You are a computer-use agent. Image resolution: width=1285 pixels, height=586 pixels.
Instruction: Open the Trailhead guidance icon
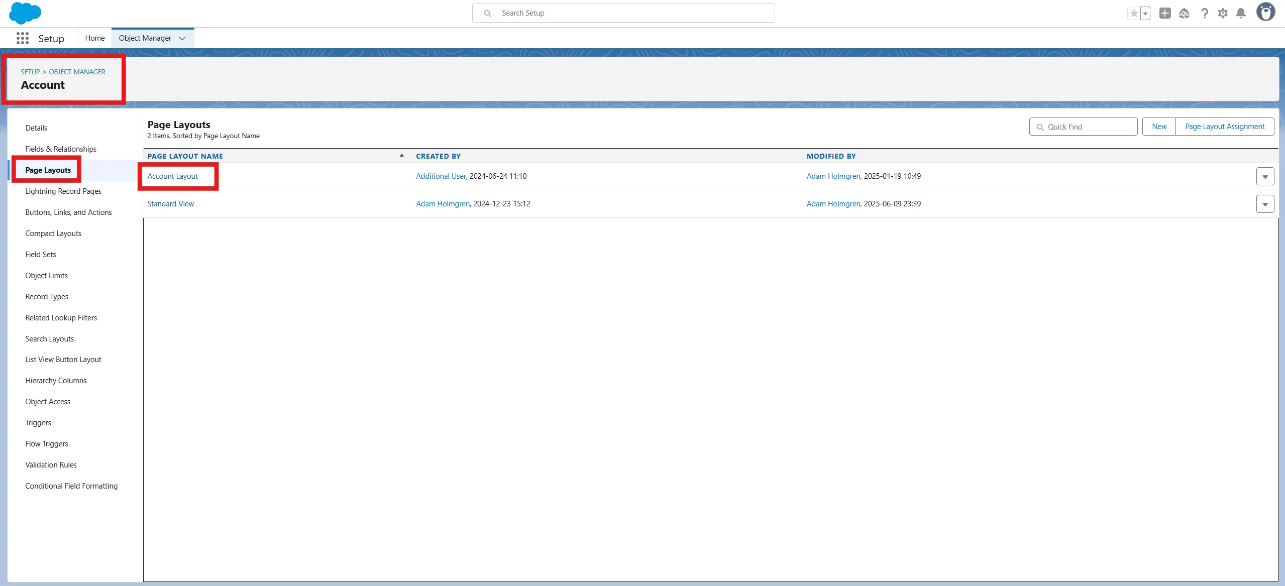tap(1184, 14)
